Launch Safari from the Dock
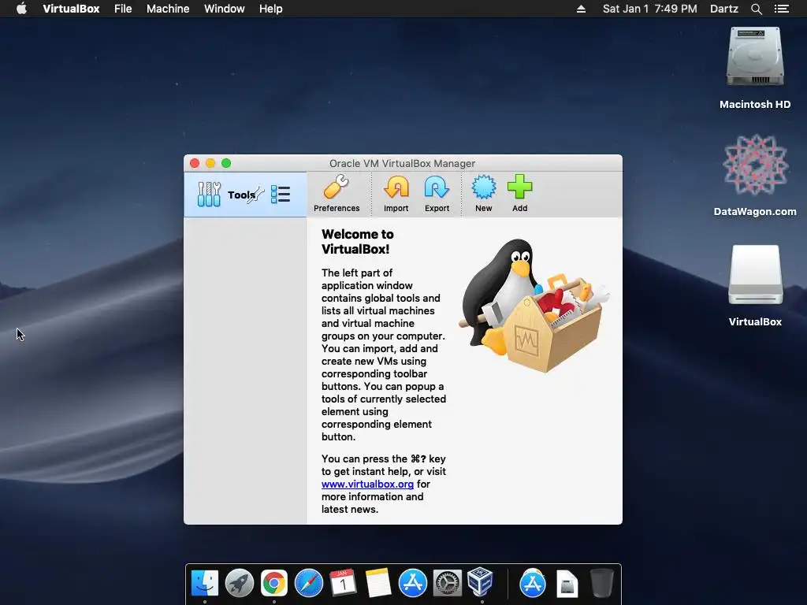The image size is (807, 605). tap(308, 584)
